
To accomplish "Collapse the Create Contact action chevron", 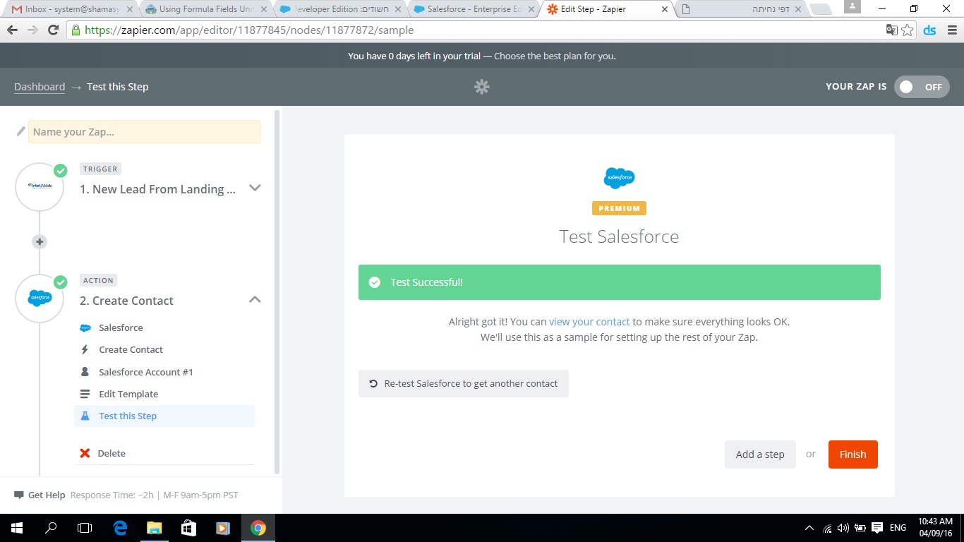I will tap(255, 299).
